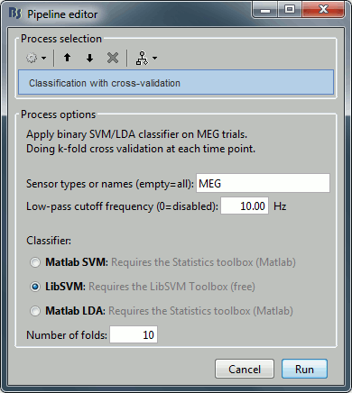Select LibSVM classifier radio button
This screenshot has width=352, height=393.
pyautogui.click(x=35, y=287)
